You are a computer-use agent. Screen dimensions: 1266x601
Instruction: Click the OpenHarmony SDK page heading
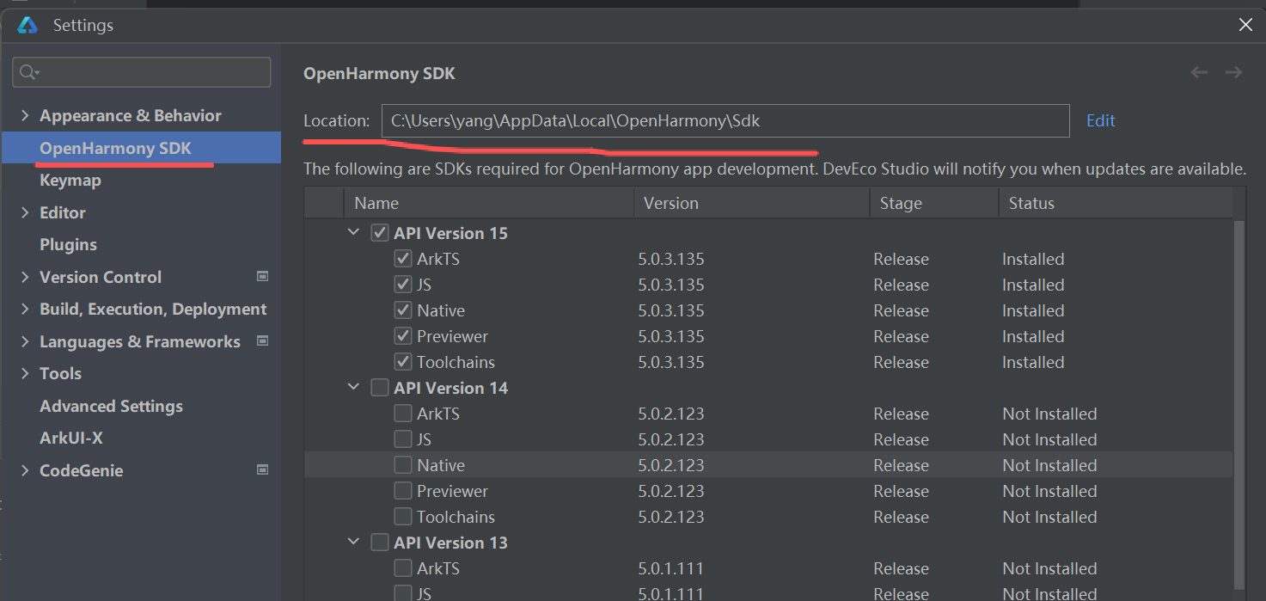pyautogui.click(x=379, y=74)
